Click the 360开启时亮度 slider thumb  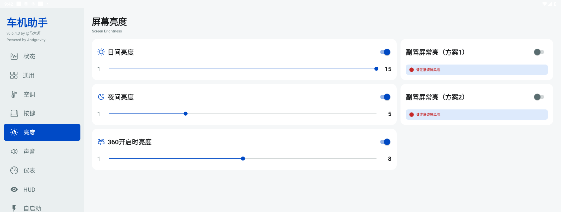tap(243, 159)
